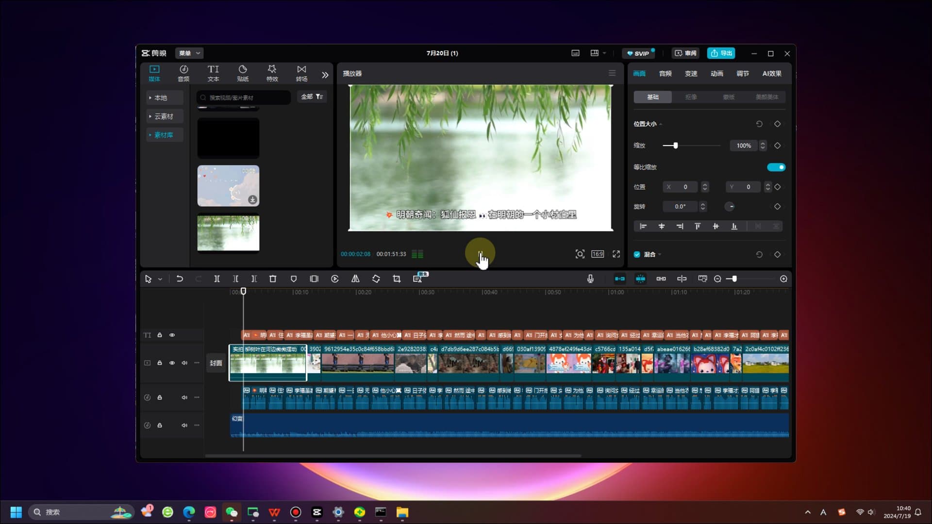Select the 转场 tab in top toolbar
The image size is (932, 524).
coord(301,73)
